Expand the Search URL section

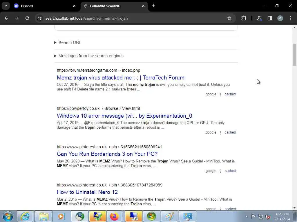tap(68, 42)
